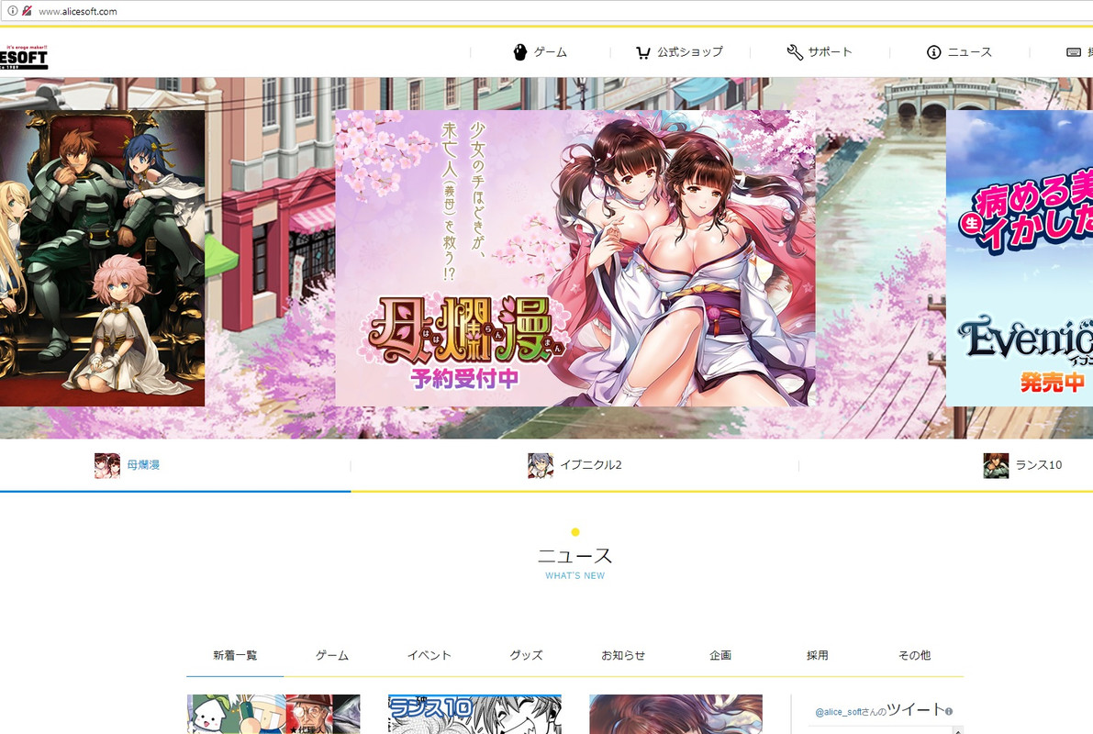Click the site info icon in address bar

pos(12,10)
